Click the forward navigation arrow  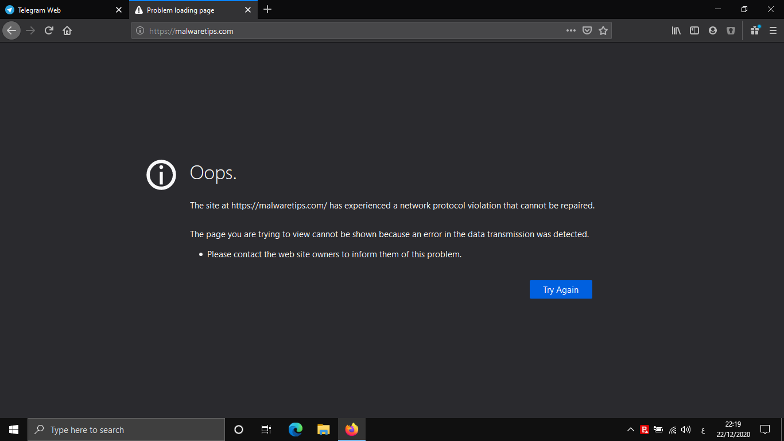30,30
